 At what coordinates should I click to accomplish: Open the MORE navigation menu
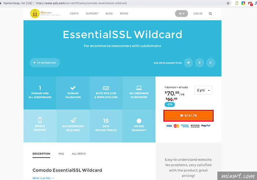[124, 14]
